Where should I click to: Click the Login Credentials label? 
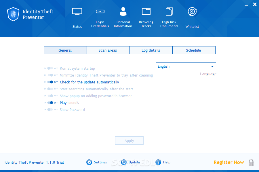coord(100,24)
